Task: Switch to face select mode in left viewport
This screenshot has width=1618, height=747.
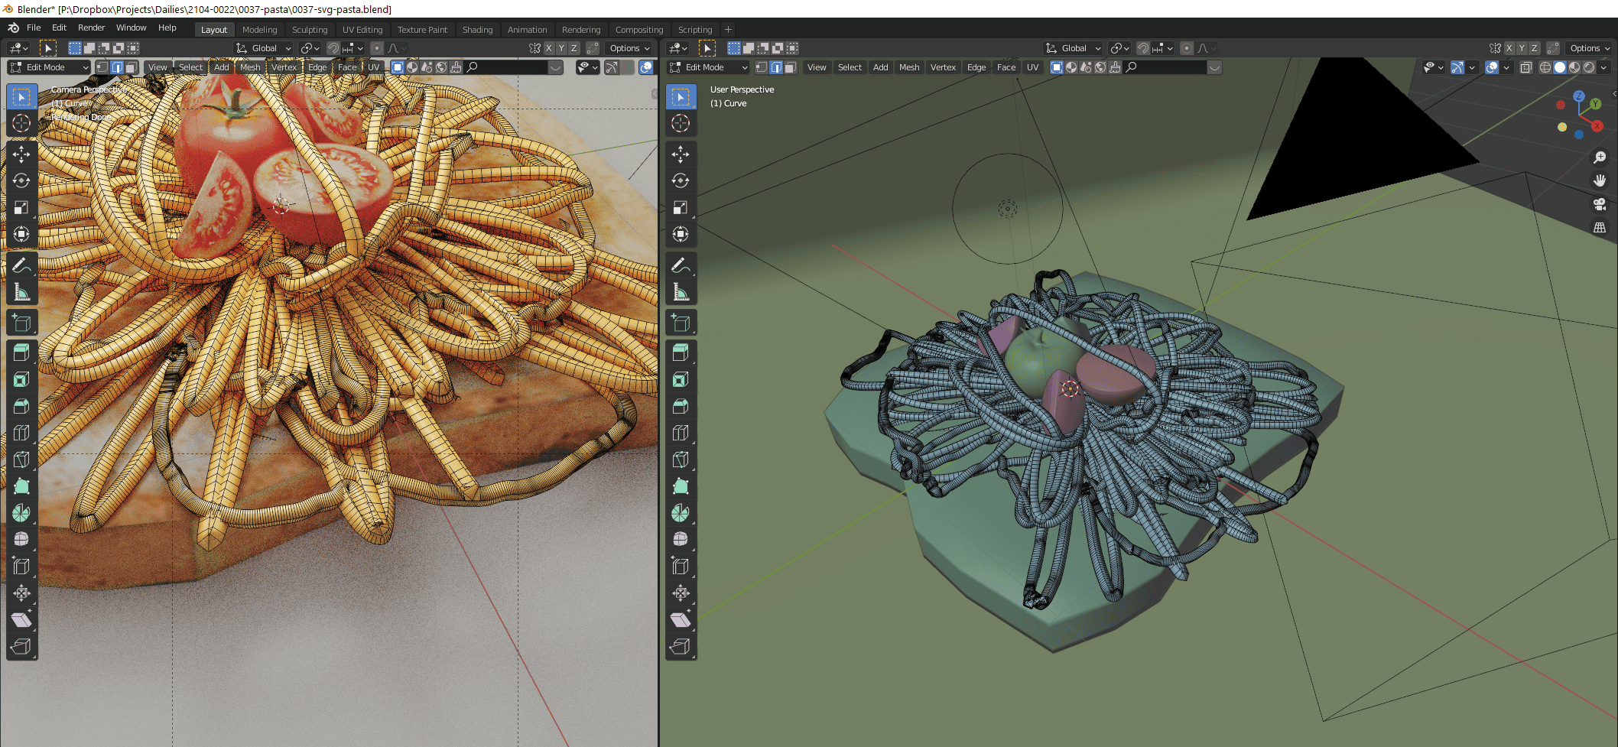Action: click(132, 67)
